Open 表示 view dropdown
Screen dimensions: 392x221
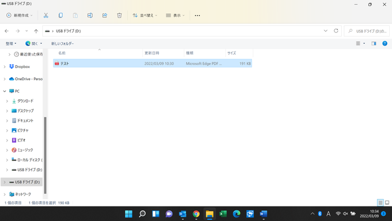(175, 16)
